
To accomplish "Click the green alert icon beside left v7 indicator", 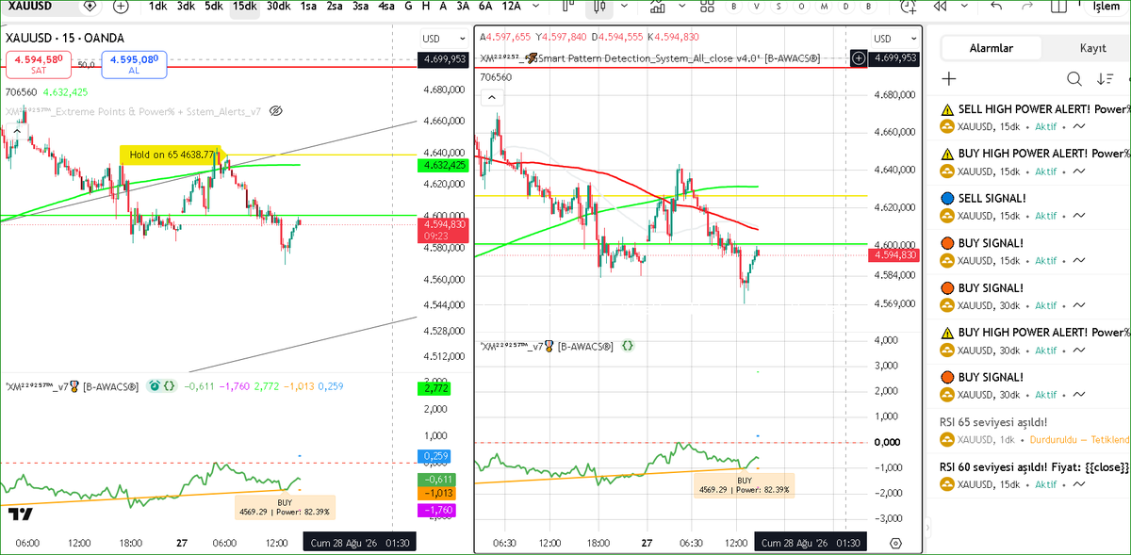I will (x=154, y=385).
